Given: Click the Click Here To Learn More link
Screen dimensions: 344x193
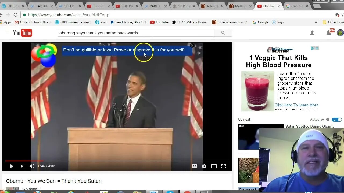Looking at the screenshot, I should 296,105.
